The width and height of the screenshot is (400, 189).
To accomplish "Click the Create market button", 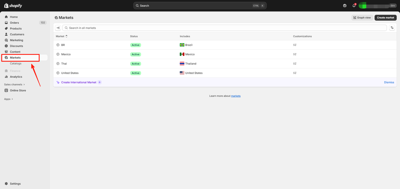I will tap(385, 18).
